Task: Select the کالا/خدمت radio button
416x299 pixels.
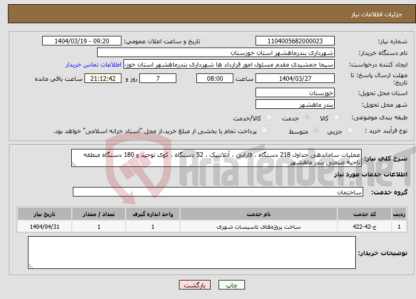Action: coord(269,117)
